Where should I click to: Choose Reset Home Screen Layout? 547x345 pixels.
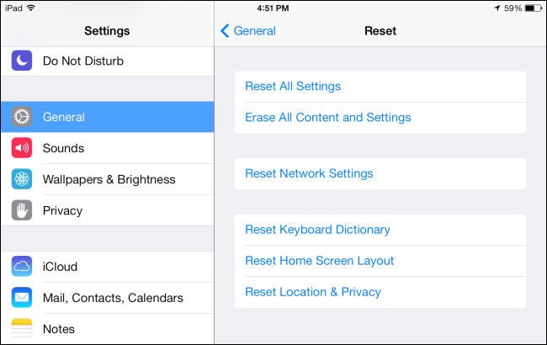tap(320, 261)
